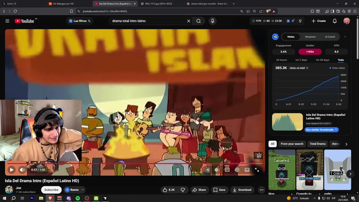Open the Brave Wallet icon
The image size is (359, 202).
pyautogui.click(x=338, y=11)
